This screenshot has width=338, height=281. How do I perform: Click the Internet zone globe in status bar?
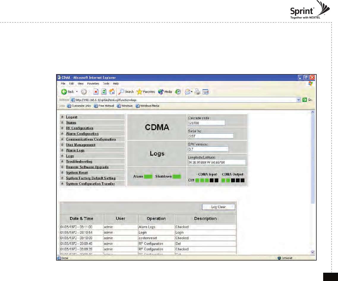[x=279, y=258]
